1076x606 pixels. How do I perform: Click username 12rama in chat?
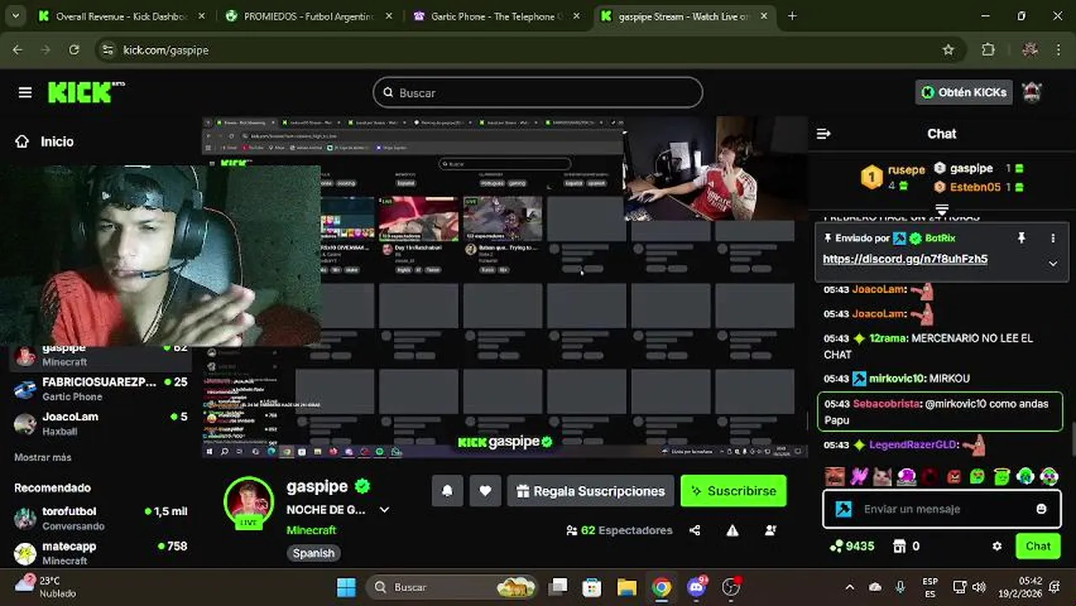tap(887, 338)
